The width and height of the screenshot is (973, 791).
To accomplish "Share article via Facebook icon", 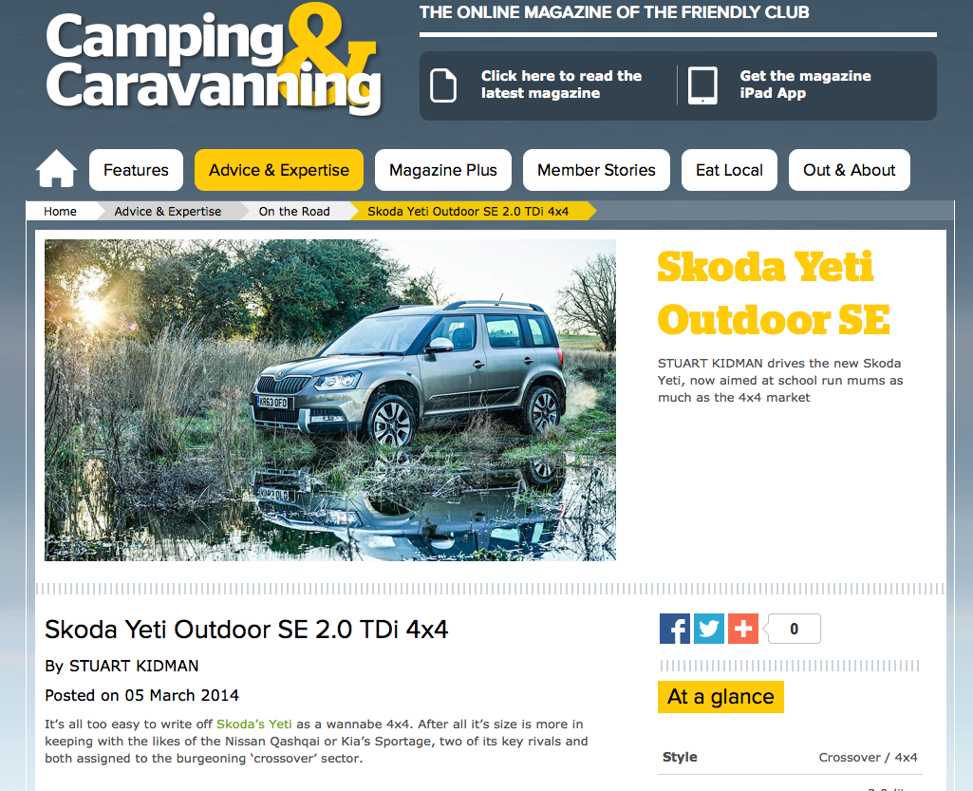I will point(675,629).
